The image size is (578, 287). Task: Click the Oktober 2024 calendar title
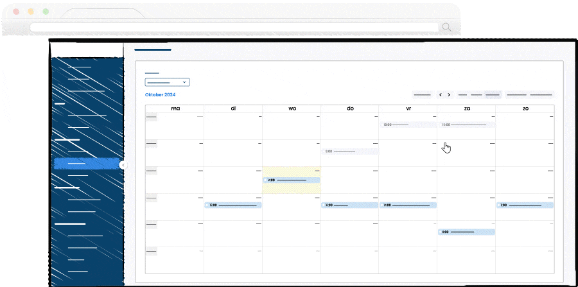[161, 94]
